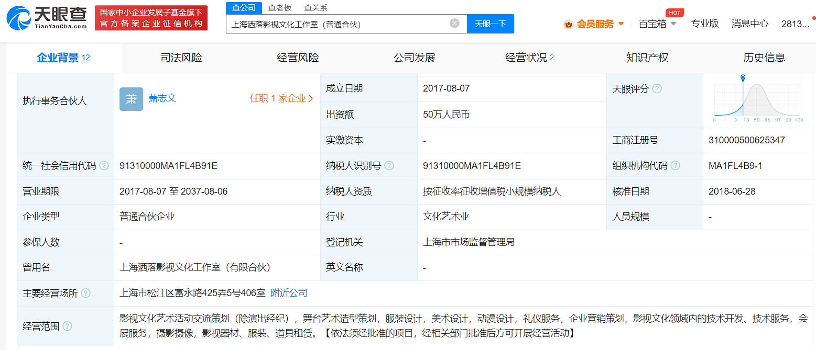Switch to the 司法风险 tab
Screen dimensions: 816x350
pos(181,58)
